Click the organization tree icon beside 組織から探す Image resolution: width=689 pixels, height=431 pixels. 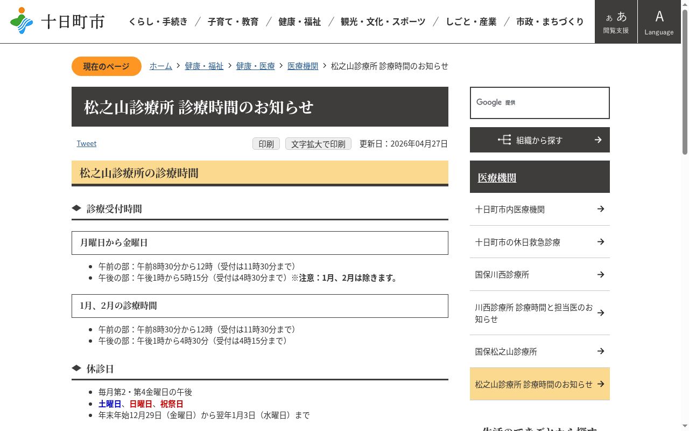click(504, 140)
